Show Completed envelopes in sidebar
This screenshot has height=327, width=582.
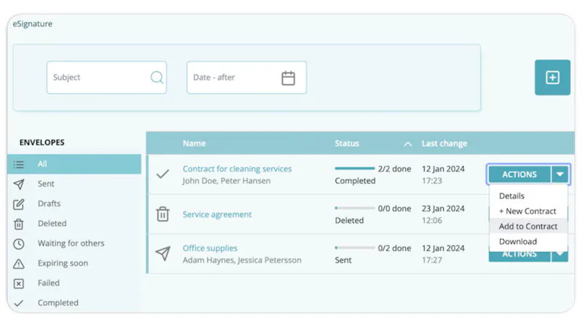tap(58, 303)
